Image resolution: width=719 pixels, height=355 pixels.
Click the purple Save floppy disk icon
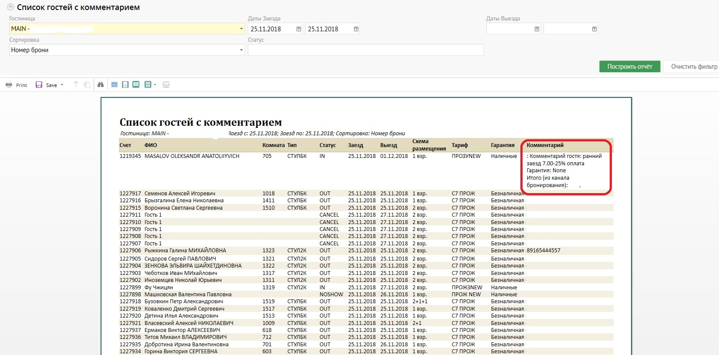pyautogui.click(x=39, y=85)
